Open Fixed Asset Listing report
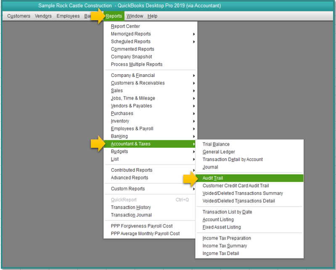This screenshot has height=270, width=336. (x=250, y=227)
